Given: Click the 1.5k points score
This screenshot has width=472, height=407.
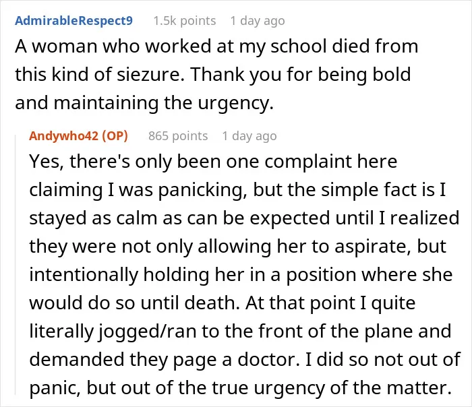Looking at the screenshot, I should (185, 21).
